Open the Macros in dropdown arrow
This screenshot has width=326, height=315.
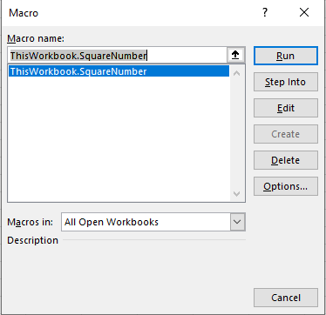238,222
